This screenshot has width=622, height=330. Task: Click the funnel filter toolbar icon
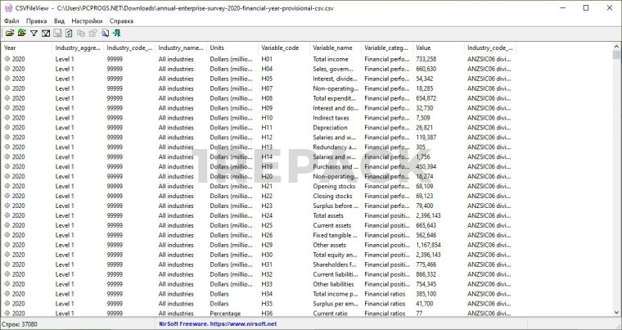click(34, 34)
